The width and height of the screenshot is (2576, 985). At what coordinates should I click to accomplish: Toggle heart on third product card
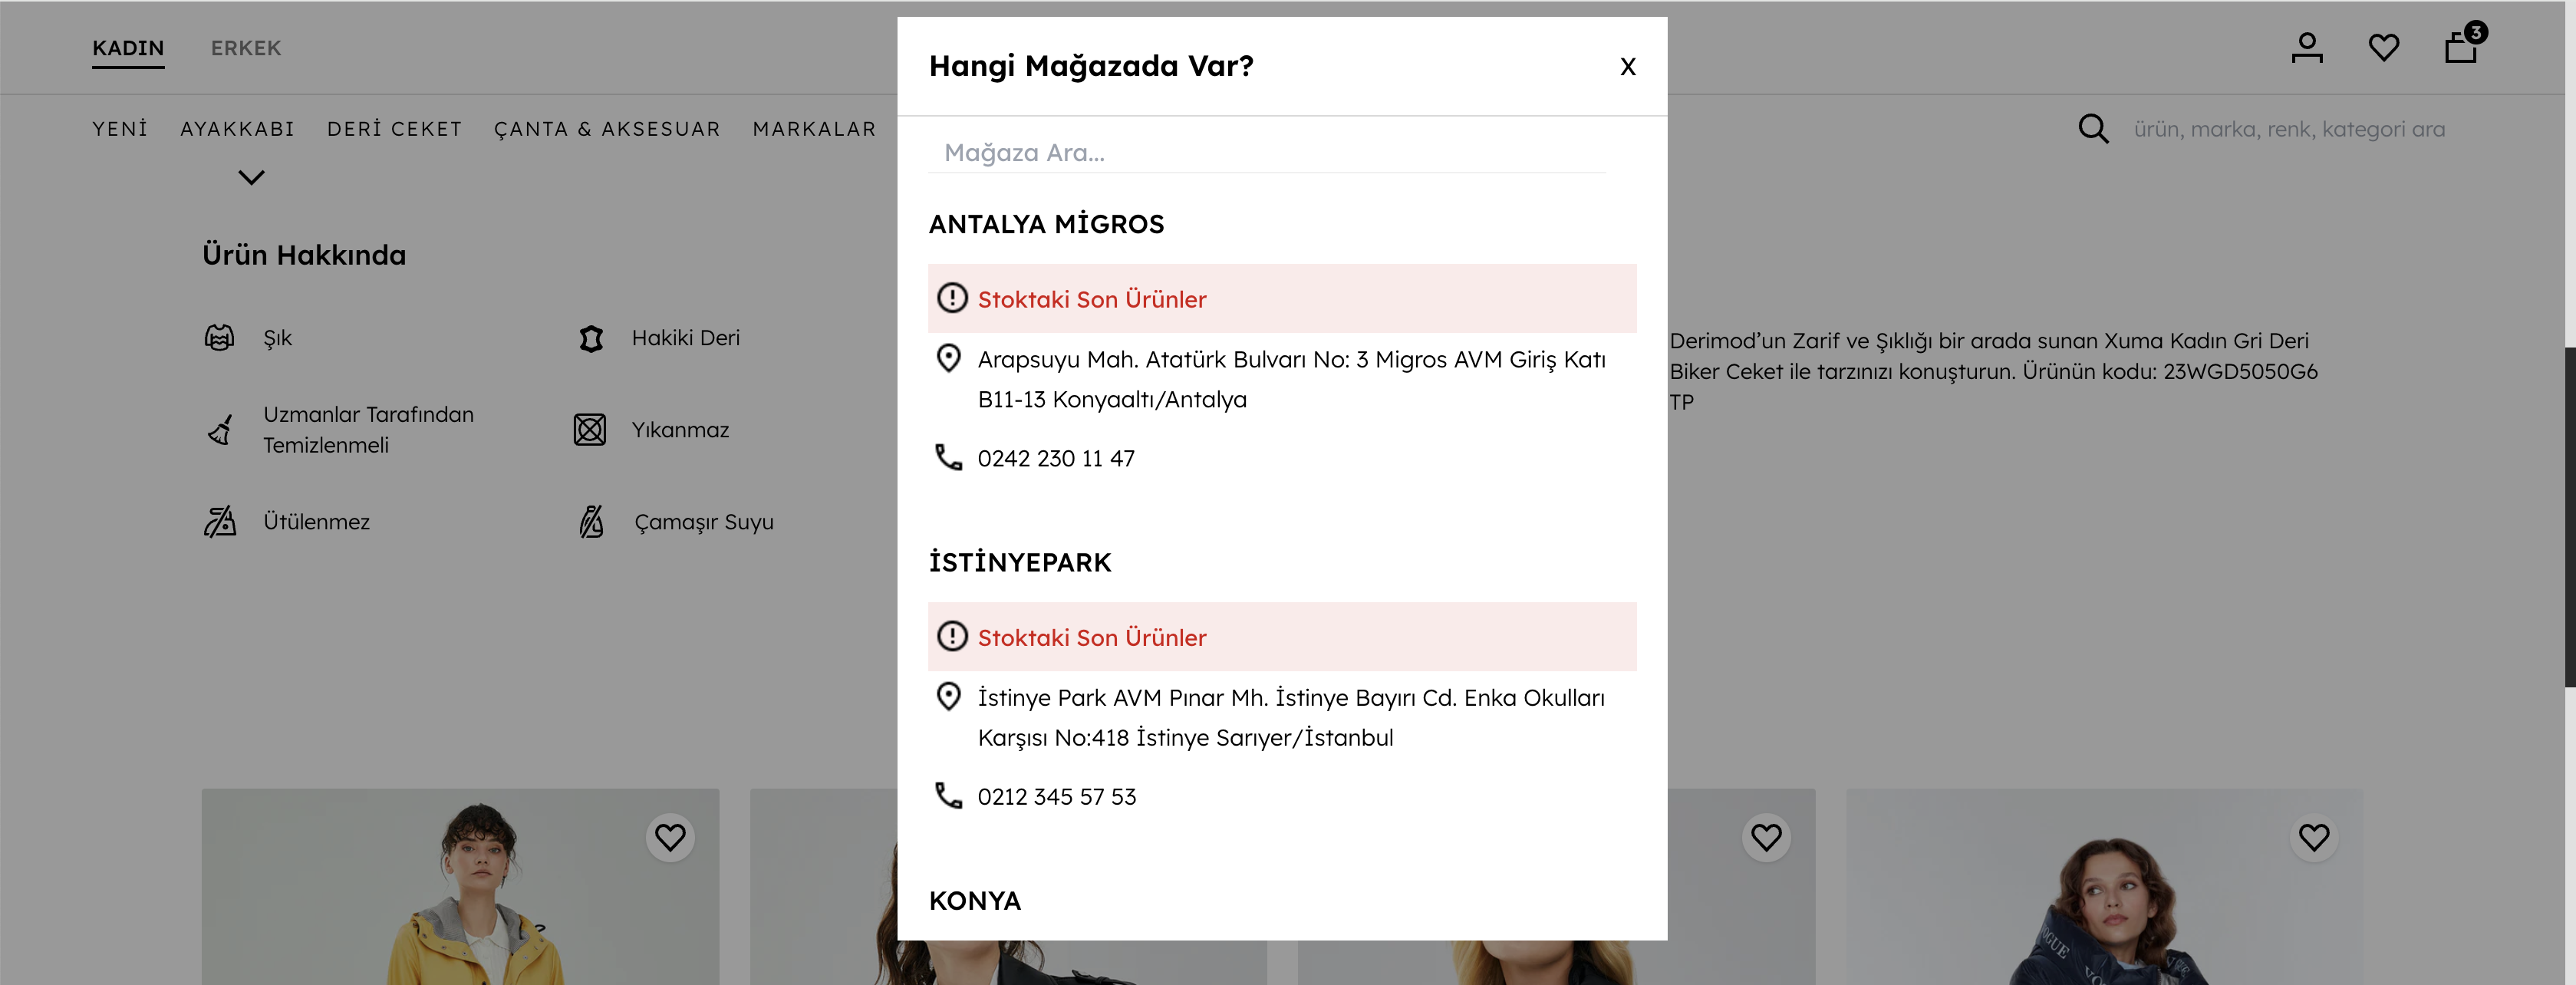[1766, 837]
